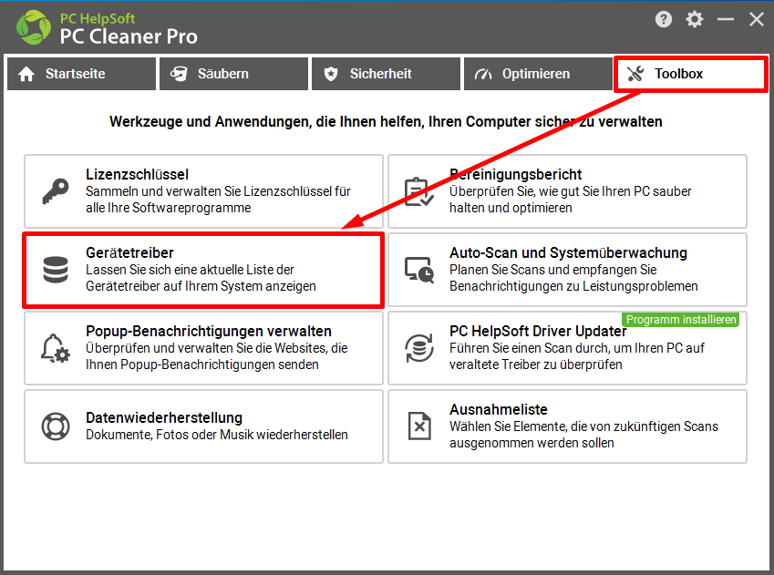
Task: Open the Bereinigungsbericht tool title
Action: coord(516,174)
